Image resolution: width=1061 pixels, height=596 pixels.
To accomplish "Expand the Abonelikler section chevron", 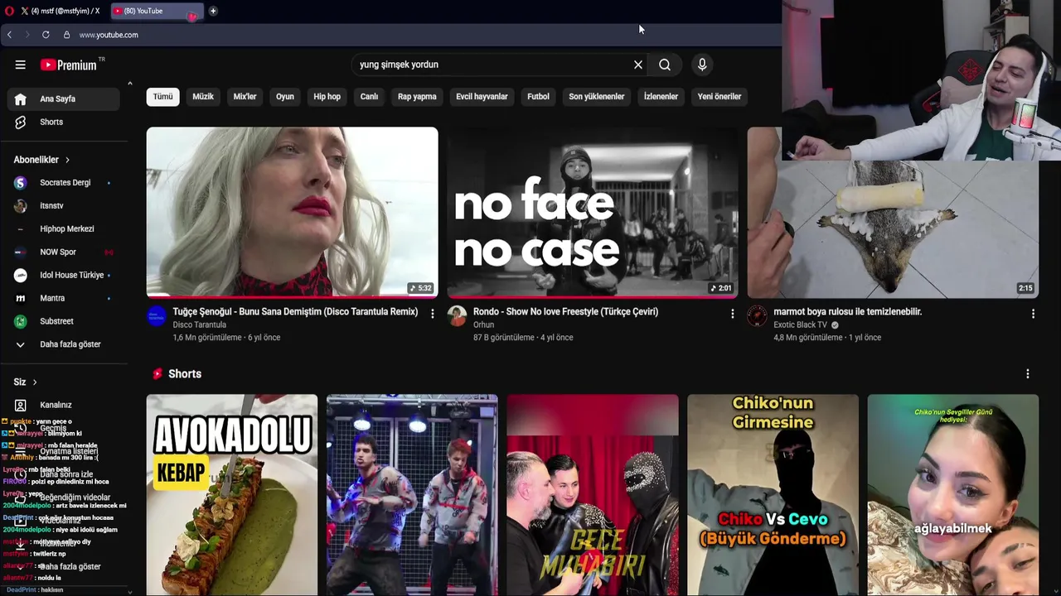I will pos(67,160).
